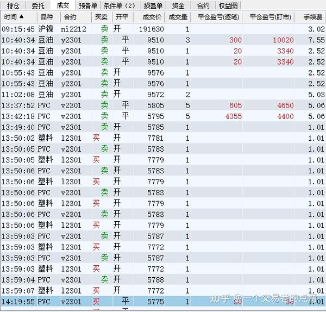Click price 5788

(x=155, y=280)
